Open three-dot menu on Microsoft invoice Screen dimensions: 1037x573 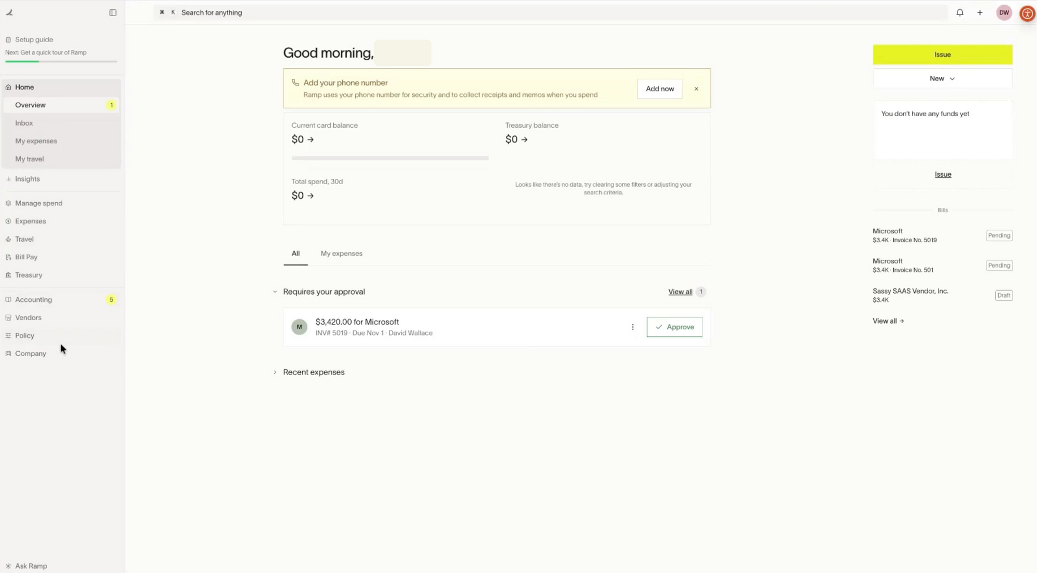[633, 327]
